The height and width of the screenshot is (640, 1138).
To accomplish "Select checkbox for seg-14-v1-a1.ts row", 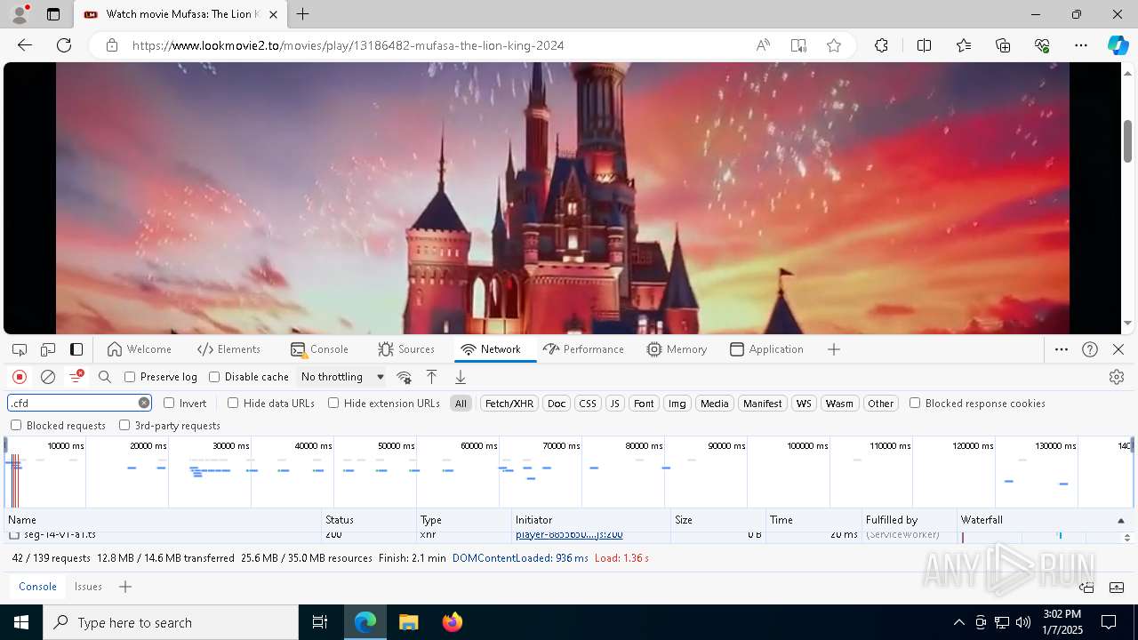I will click(x=14, y=535).
